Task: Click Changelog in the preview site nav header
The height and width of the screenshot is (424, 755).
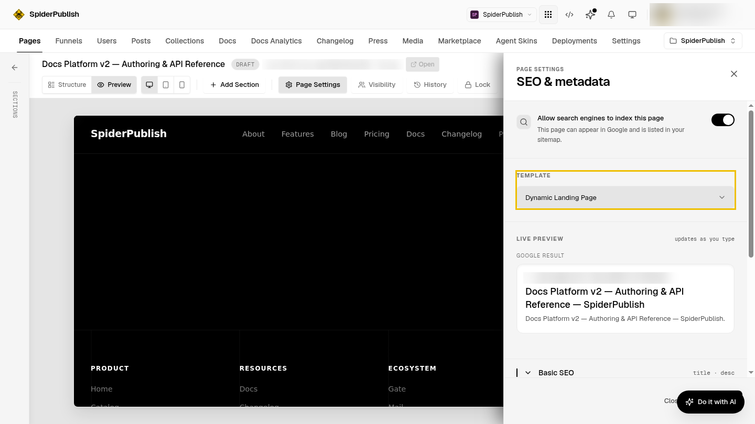Action: click(461, 134)
